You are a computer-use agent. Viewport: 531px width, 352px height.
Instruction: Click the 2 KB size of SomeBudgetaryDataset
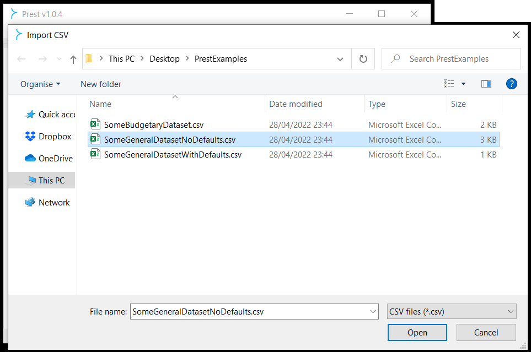click(488, 125)
